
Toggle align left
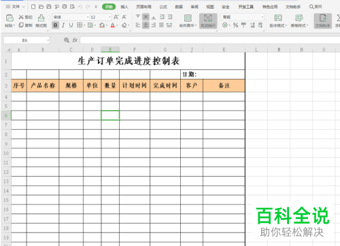(x=138, y=25)
